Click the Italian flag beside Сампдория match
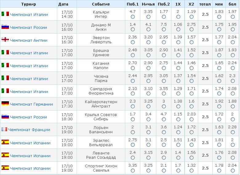240x175 pixels. (x=5, y=91)
